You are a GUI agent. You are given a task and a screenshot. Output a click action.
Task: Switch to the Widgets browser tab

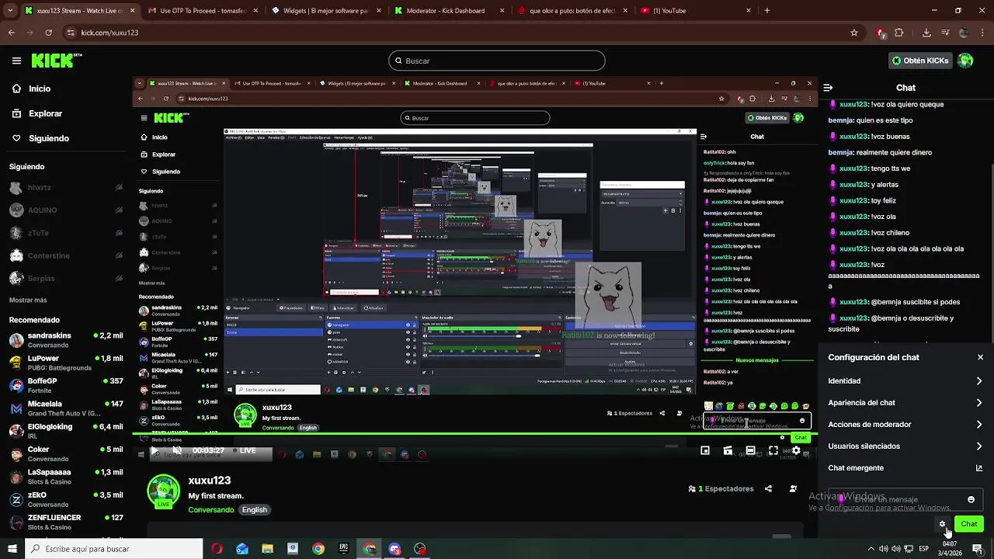[x=325, y=11]
